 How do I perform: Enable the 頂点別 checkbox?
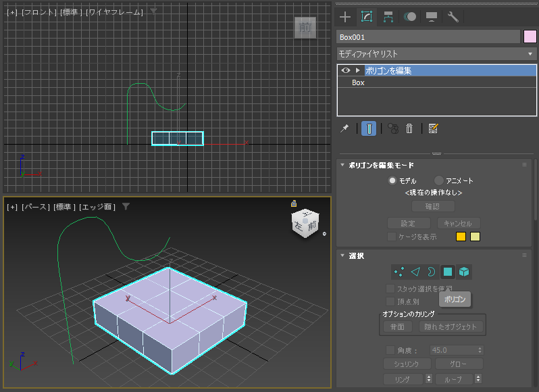click(x=390, y=301)
